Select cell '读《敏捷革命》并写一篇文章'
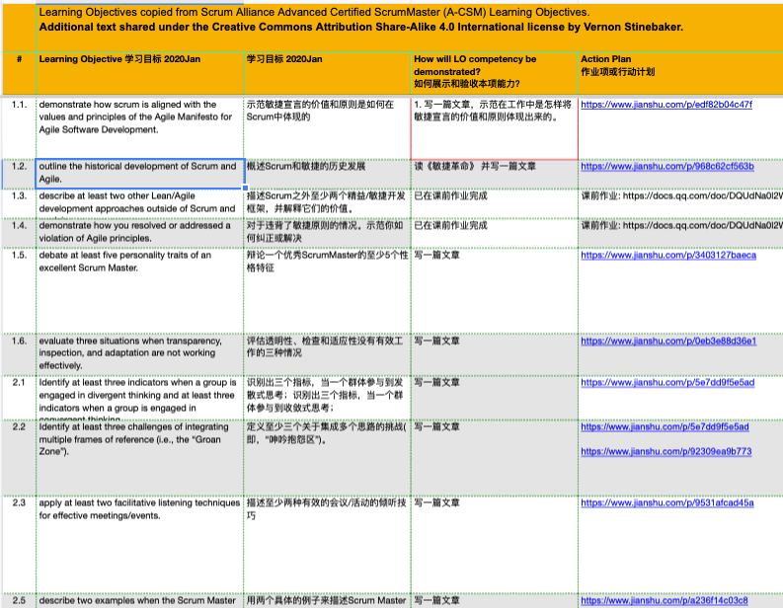The width and height of the screenshot is (783, 608). click(495, 175)
